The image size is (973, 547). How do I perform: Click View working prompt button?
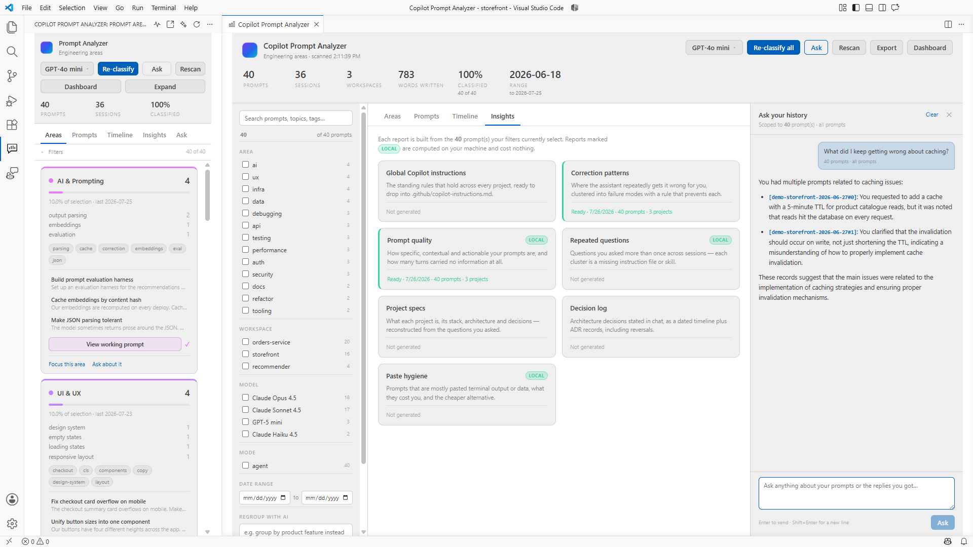(115, 344)
